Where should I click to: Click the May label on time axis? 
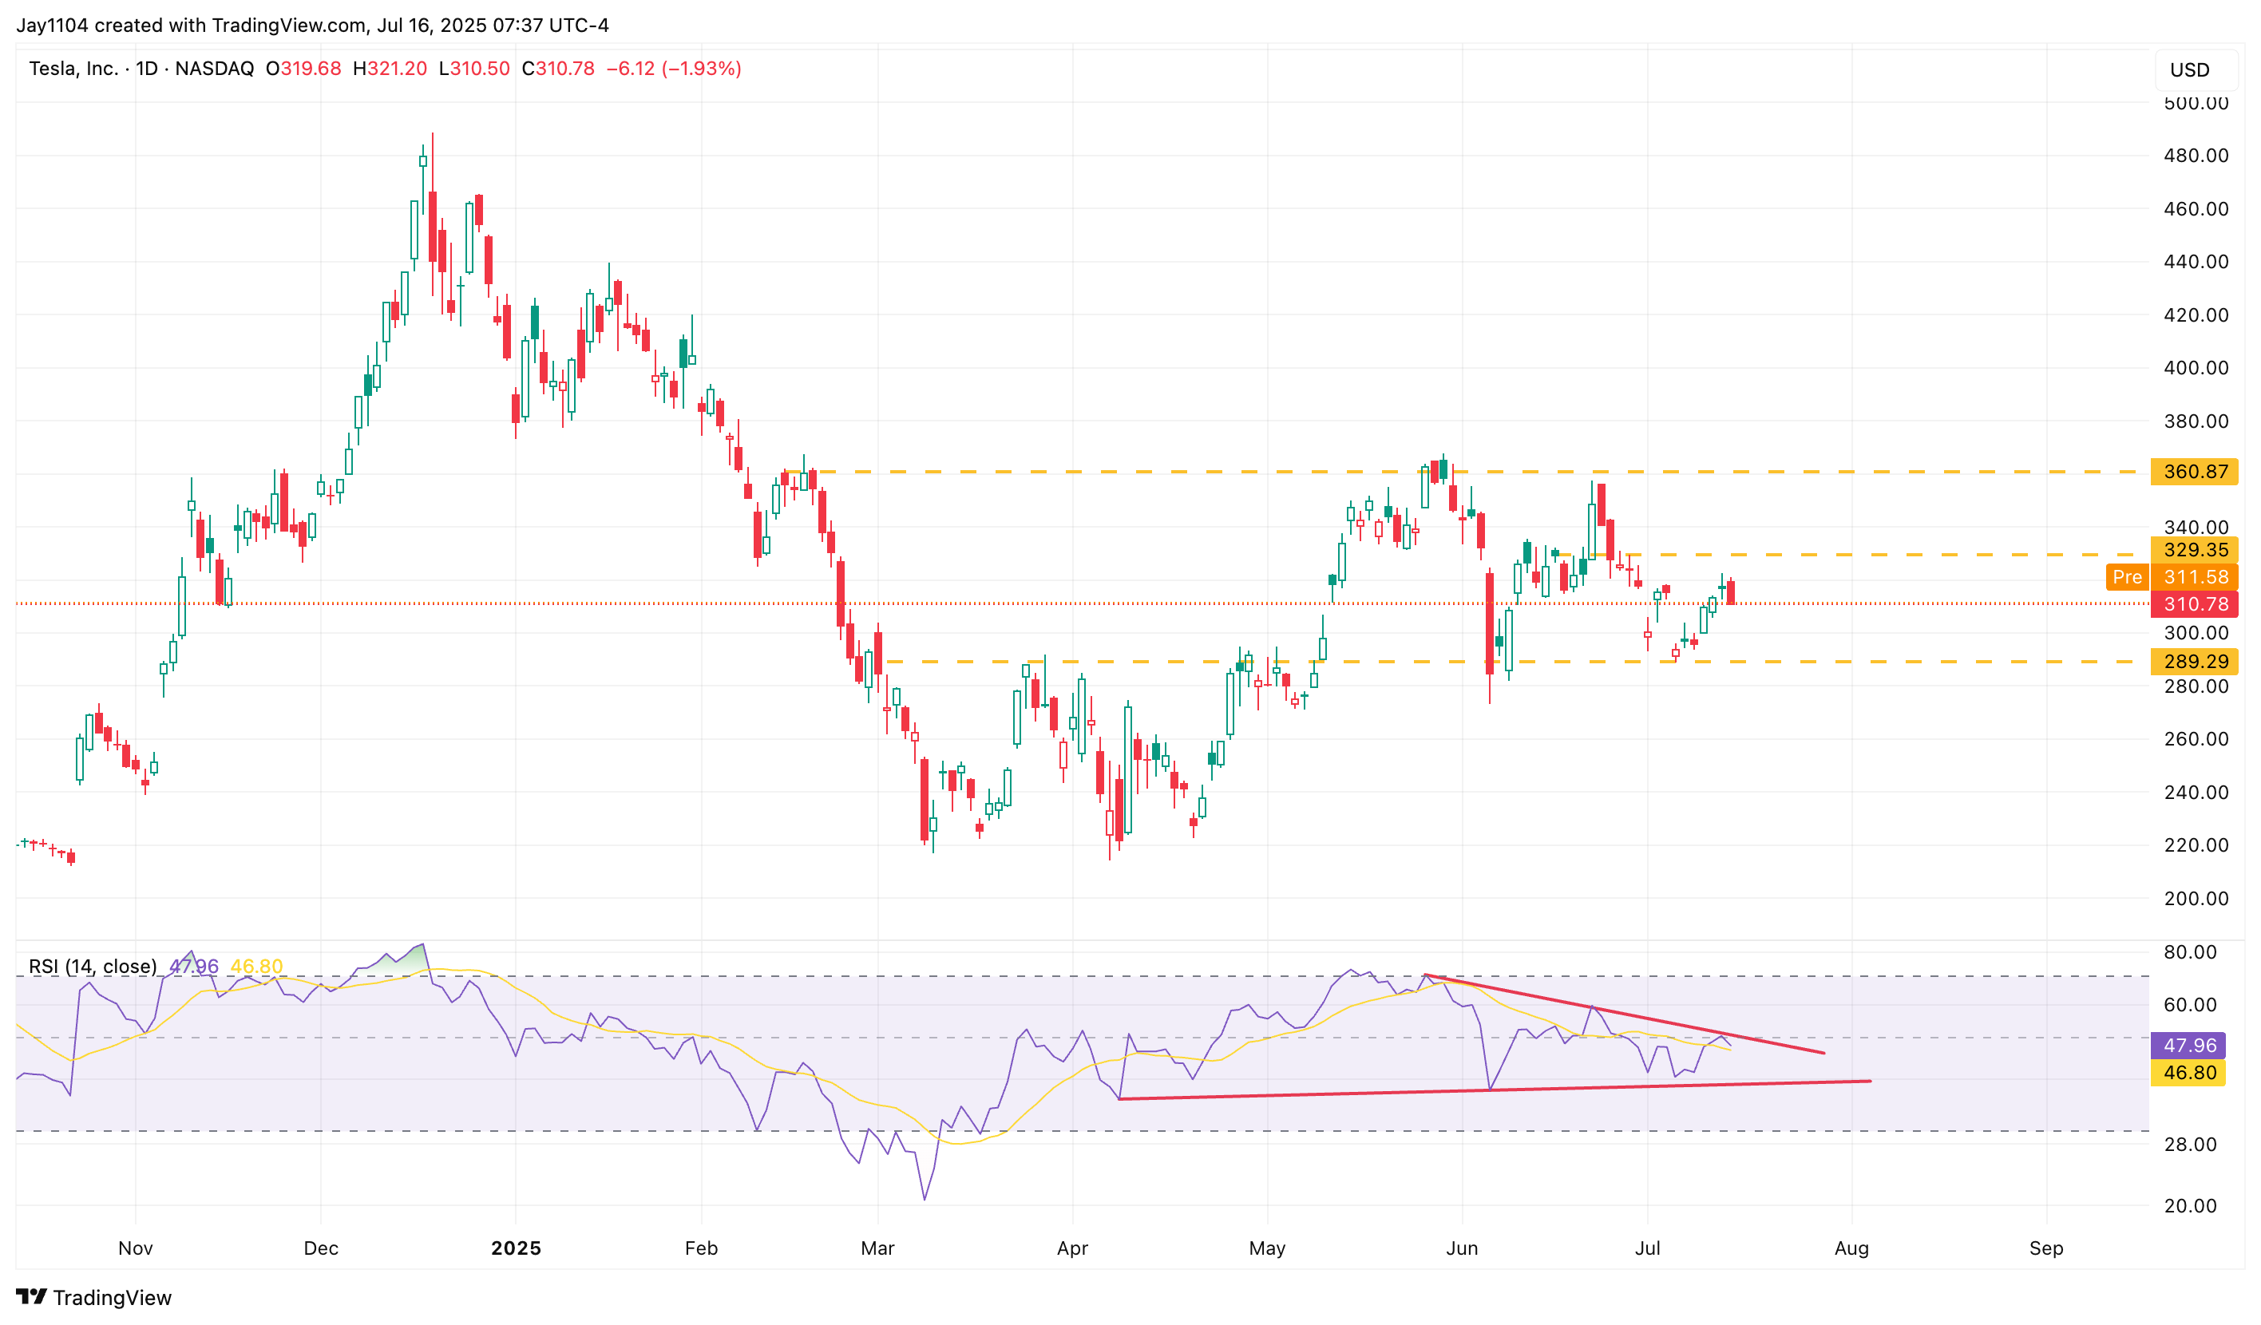tap(1267, 1248)
